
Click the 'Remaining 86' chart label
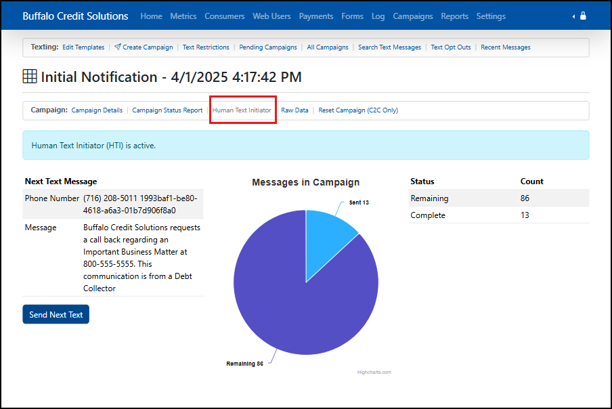tap(244, 364)
